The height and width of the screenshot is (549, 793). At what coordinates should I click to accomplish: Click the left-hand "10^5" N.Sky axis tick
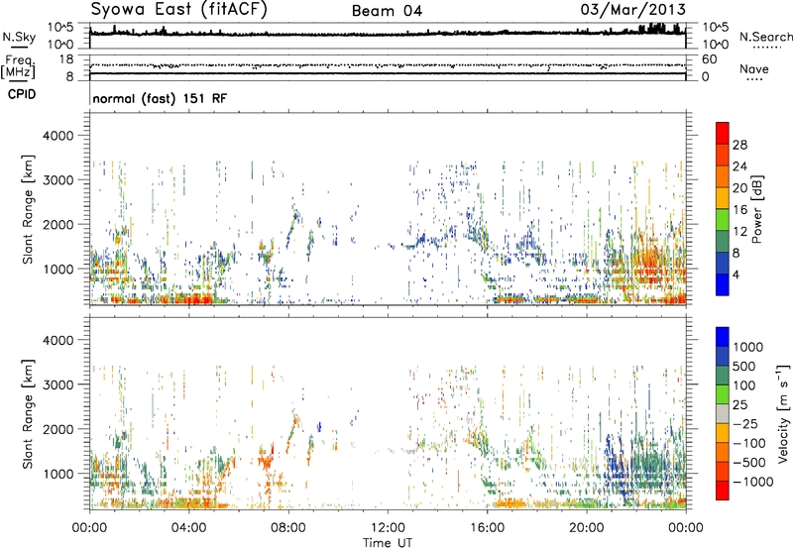(x=60, y=27)
